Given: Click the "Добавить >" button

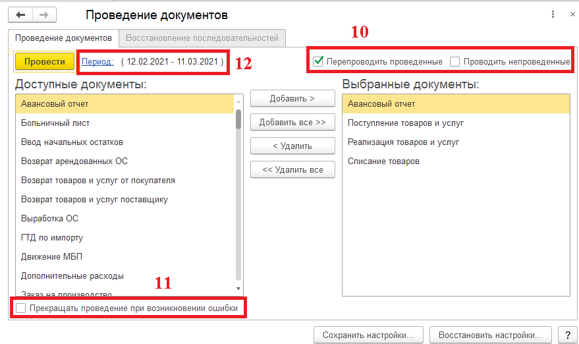Looking at the screenshot, I should (x=292, y=99).
